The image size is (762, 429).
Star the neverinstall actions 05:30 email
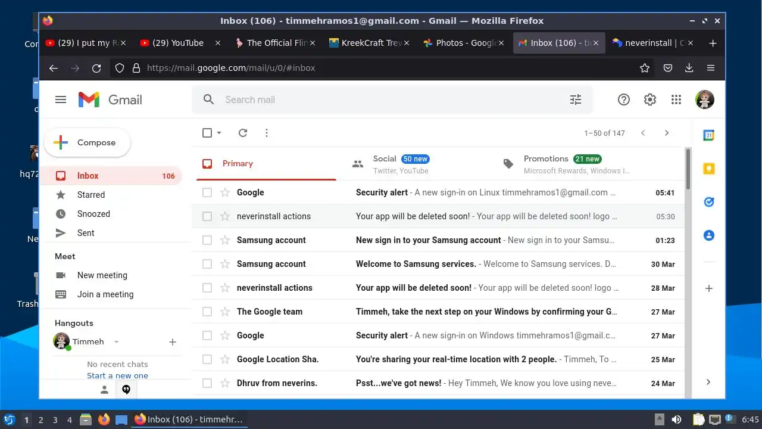click(x=225, y=216)
